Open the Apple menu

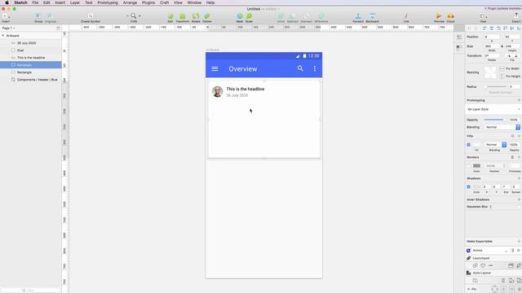(x=7, y=2)
